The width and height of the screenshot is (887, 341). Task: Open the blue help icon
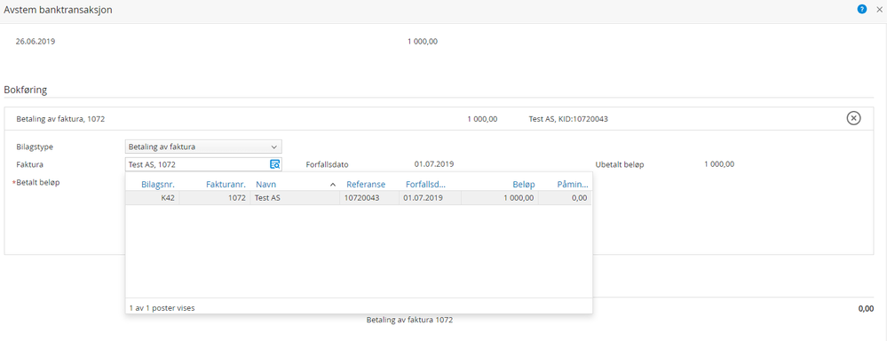(862, 9)
